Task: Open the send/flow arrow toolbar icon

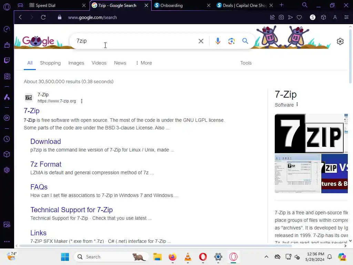Action: point(290,17)
